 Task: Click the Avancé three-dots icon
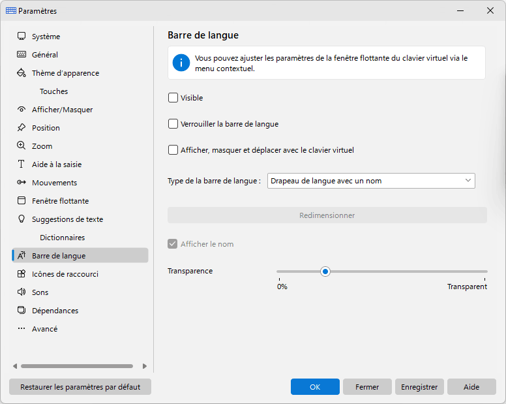[22, 328]
